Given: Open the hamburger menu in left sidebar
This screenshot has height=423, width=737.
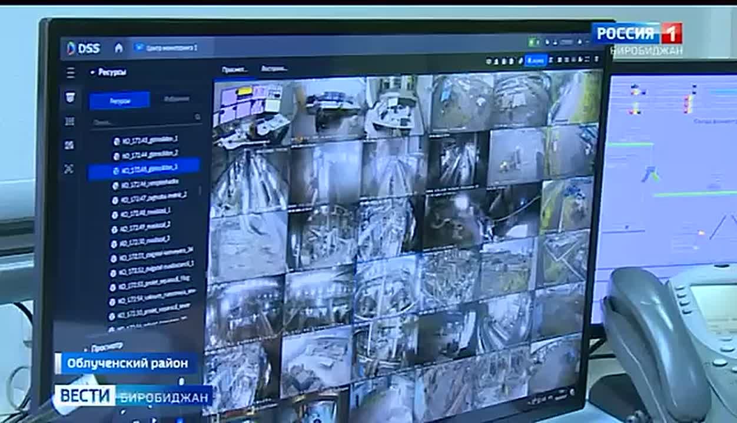Looking at the screenshot, I should click(x=71, y=73).
